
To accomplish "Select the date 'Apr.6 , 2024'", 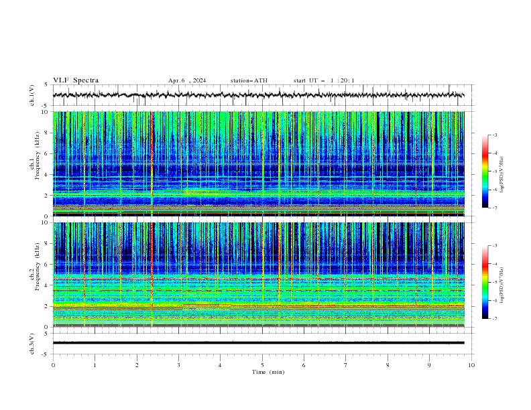I will [187, 80].
